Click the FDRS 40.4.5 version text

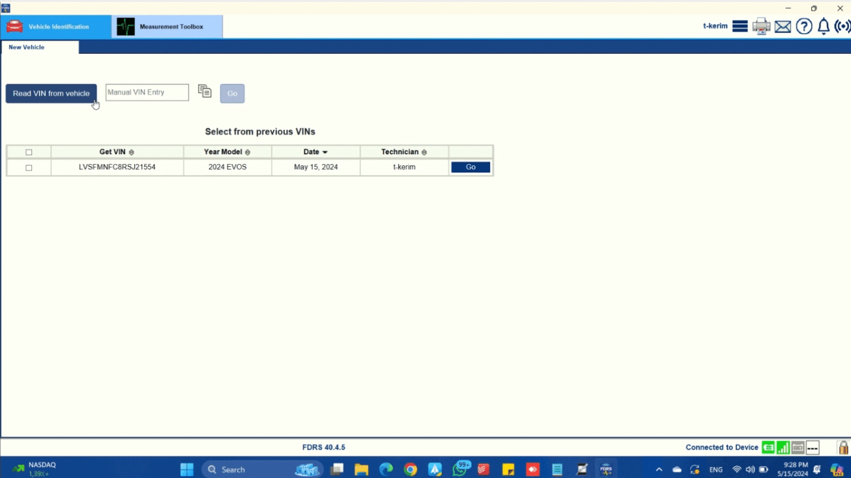[x=324, y=448]
